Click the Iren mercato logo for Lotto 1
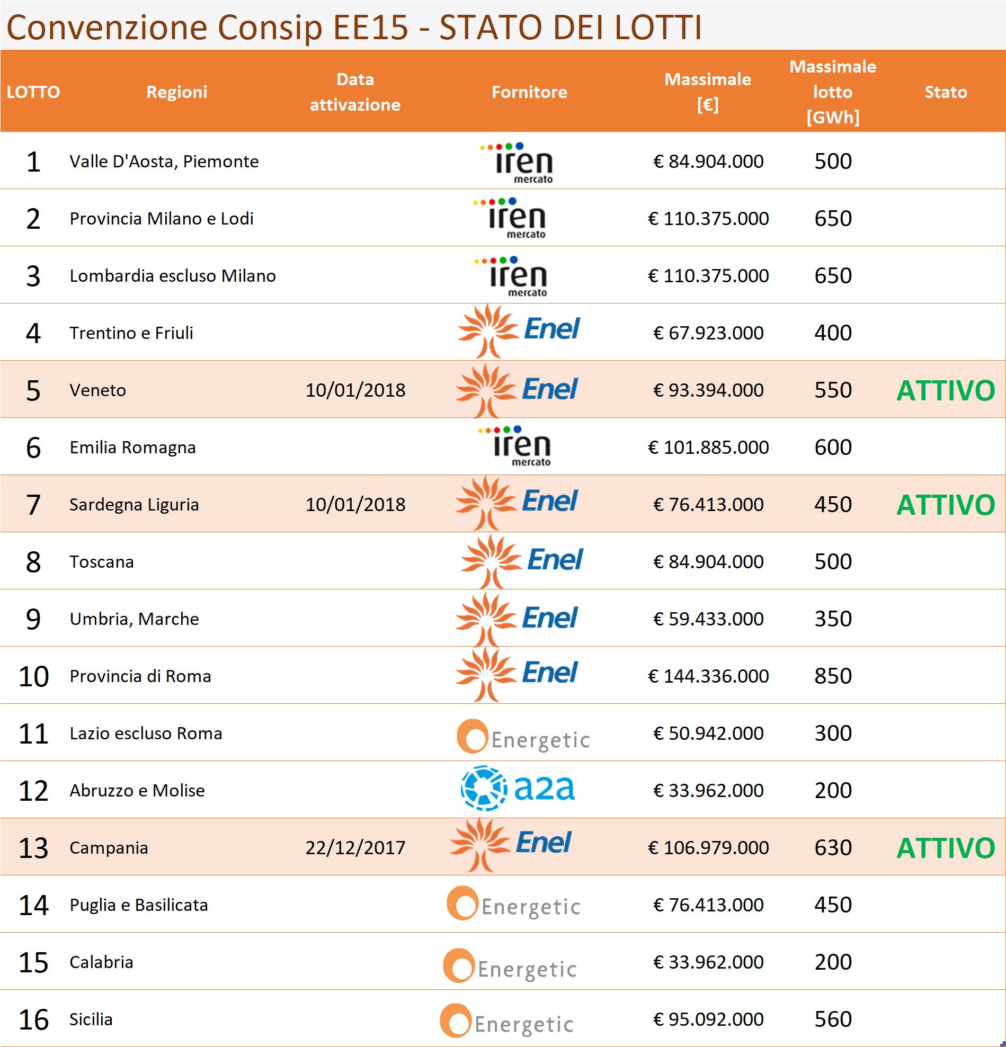Screen dimensions: 1006x1047 point(518,163)
